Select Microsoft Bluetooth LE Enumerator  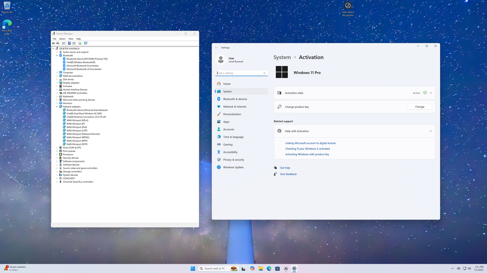pos(84,69)
